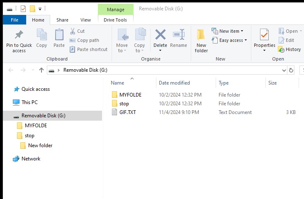Click the Paste clipboard icon

click(59, 35)
